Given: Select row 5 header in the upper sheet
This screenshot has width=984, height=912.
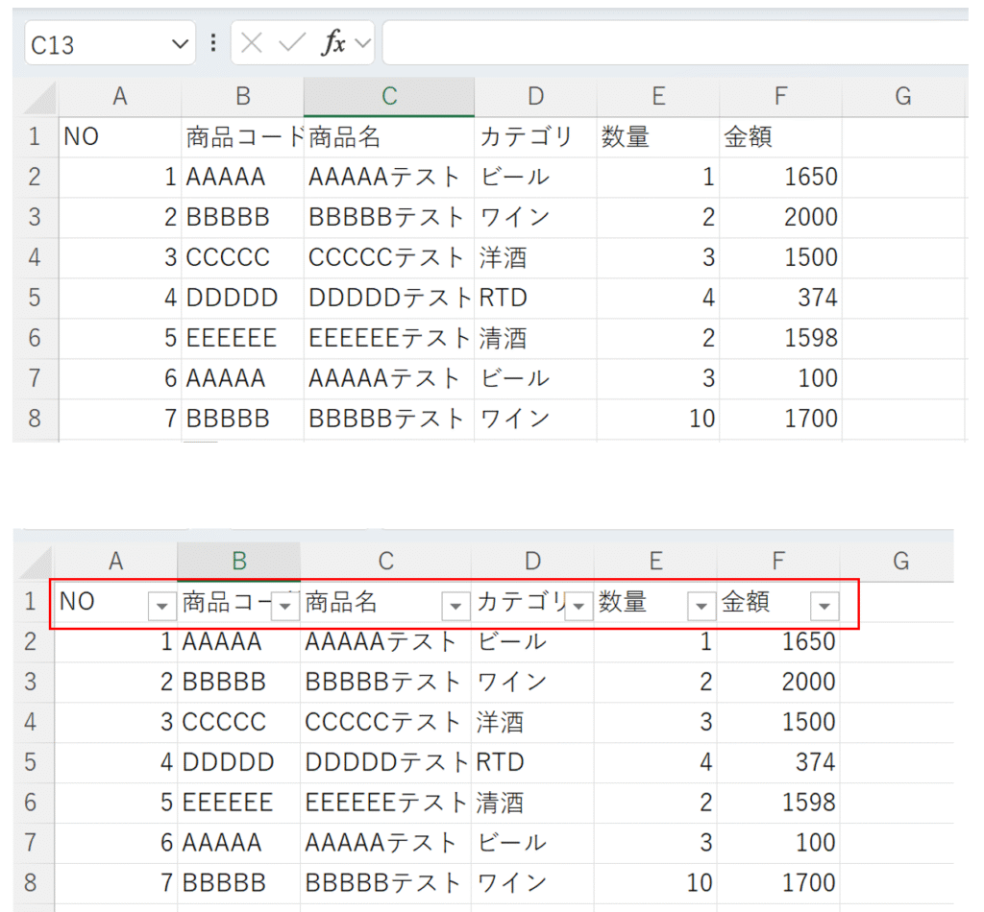Looking at the screenshot, I should [35, 298].
